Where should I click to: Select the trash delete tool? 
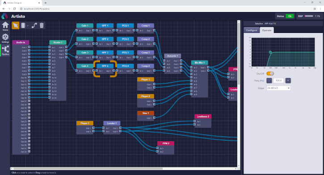point(42,25)
